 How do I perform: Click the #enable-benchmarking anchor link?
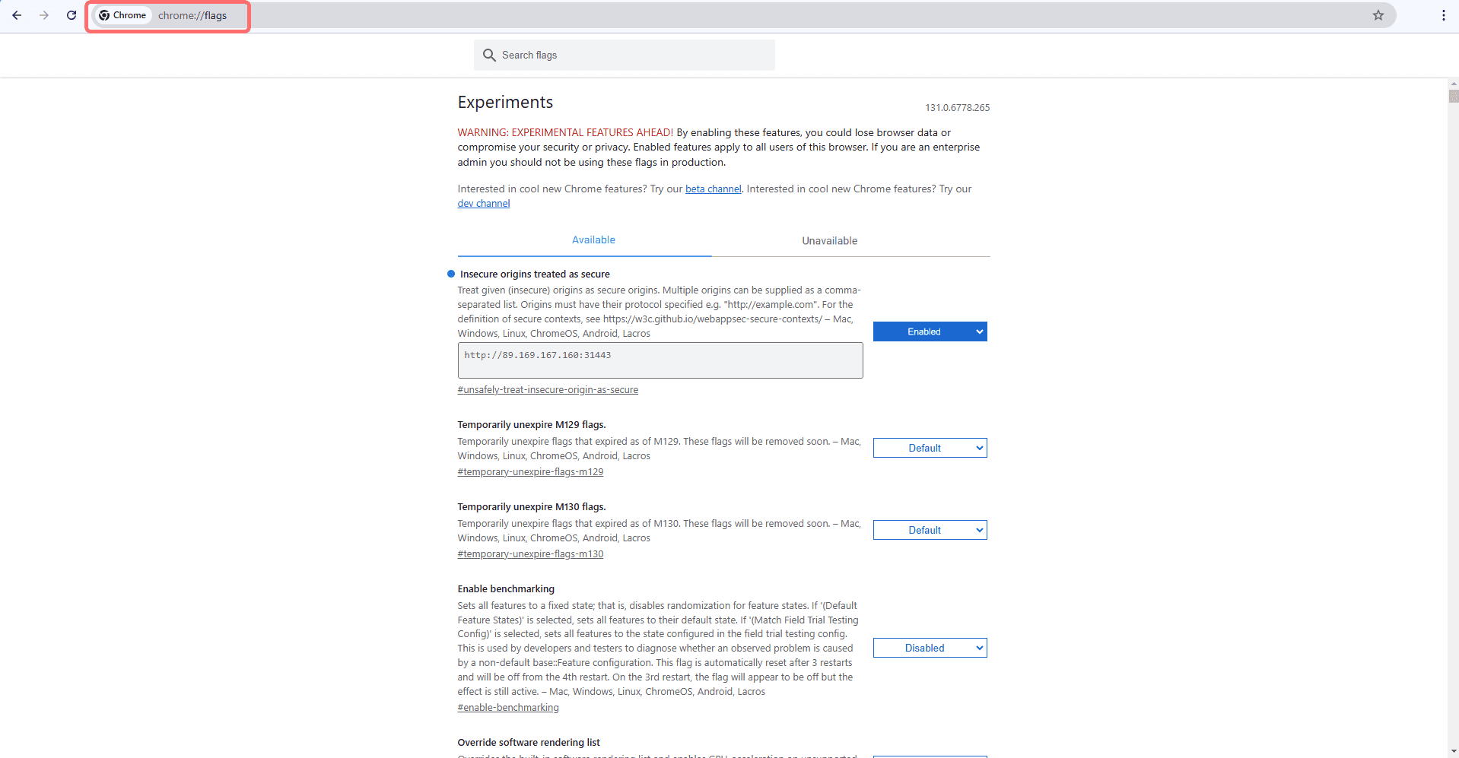coord(508,708)
